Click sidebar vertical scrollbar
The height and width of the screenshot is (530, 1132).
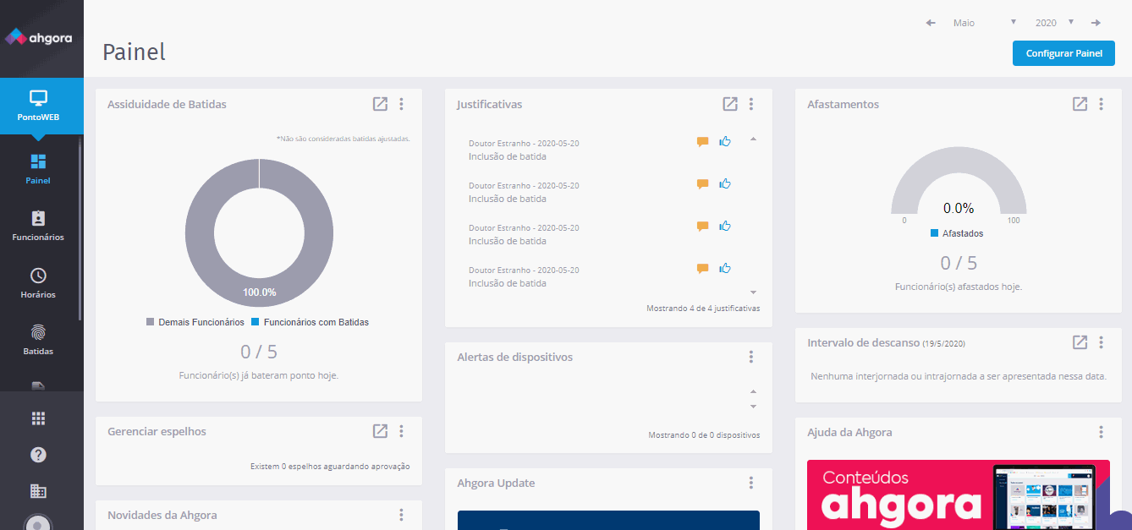(80, 228)
